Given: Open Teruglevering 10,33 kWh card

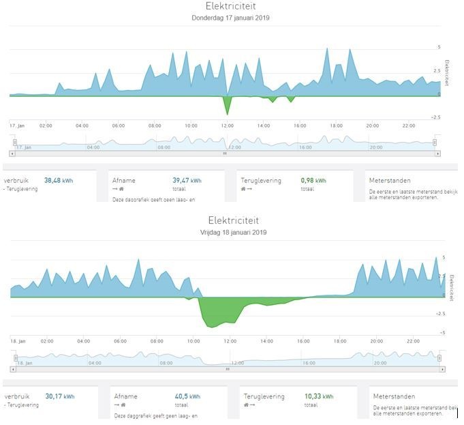Looking at the screenshot, I should coord(298,402).
